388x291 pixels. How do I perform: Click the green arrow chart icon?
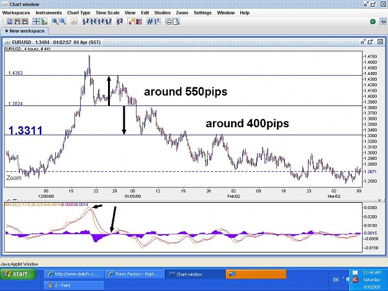44,22
